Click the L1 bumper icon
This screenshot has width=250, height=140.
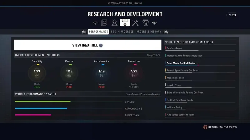[95, 23]
